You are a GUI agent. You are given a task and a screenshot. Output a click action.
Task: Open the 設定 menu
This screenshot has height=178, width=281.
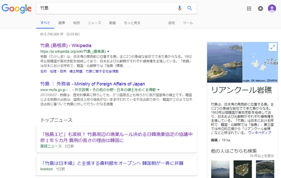click(x=171, y=23)
